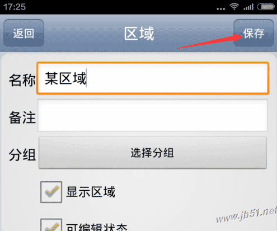The image size is (277, 231).
Task: Click the 返回 back button
Action: click(x=24, y=33)
